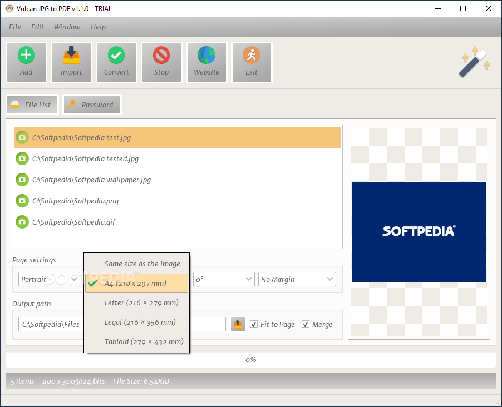Click the camera icon beside Softpedia test.jpg
502x407 pixels.
(22, 137)
